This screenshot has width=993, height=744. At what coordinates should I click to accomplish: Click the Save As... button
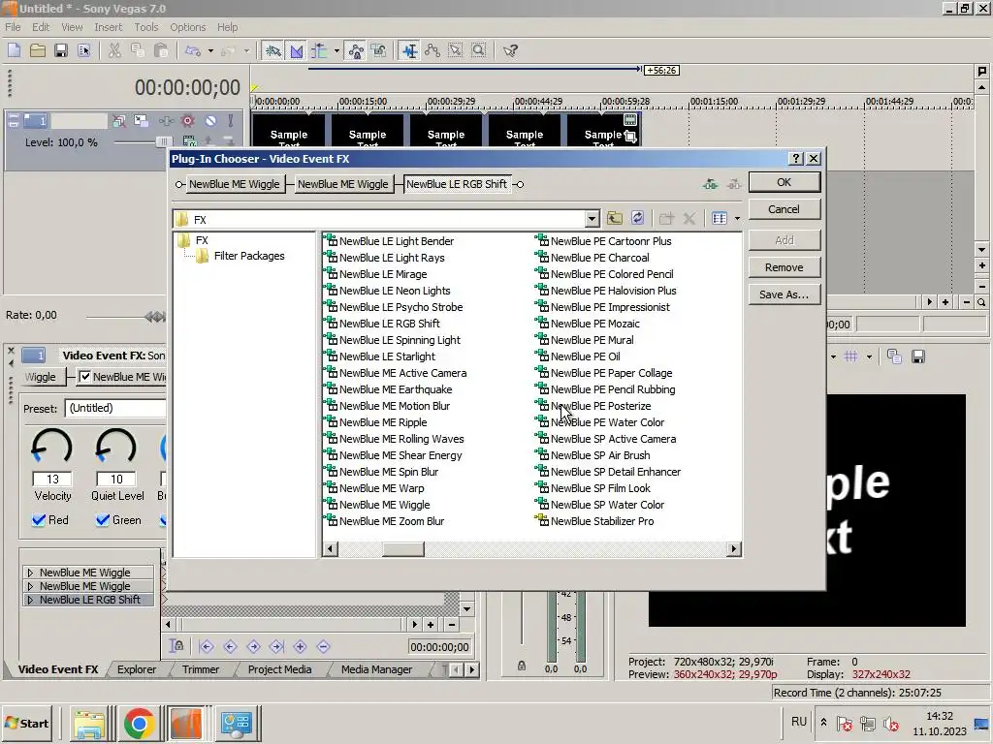click(784, 294)
